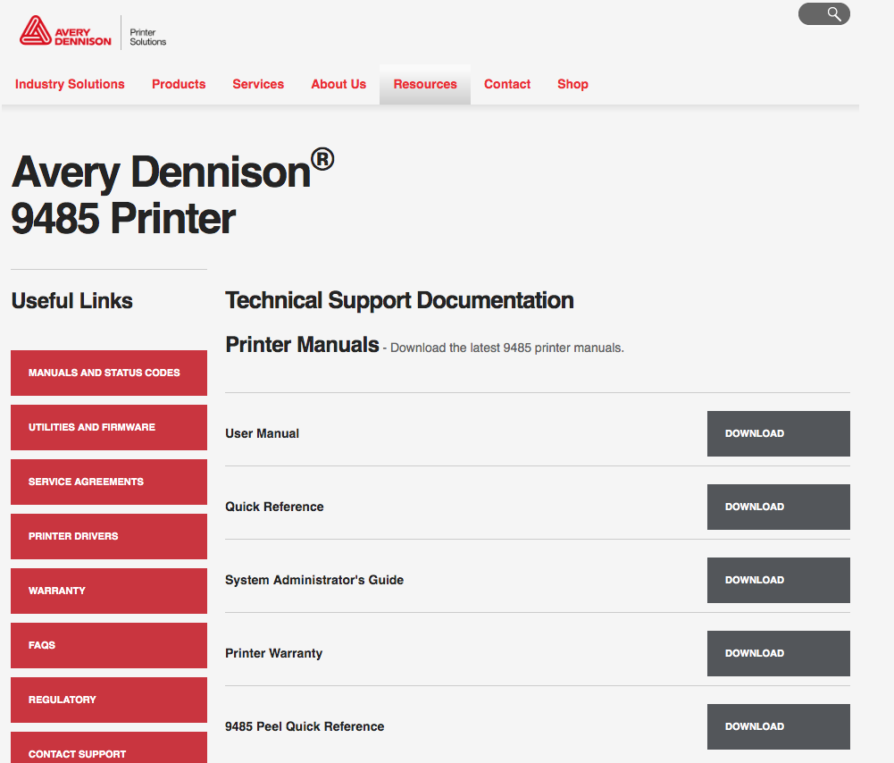This screenshot has height=763, width=894.
Task: Go to Utilities and Firmware
Action: [x=109, y=428]
